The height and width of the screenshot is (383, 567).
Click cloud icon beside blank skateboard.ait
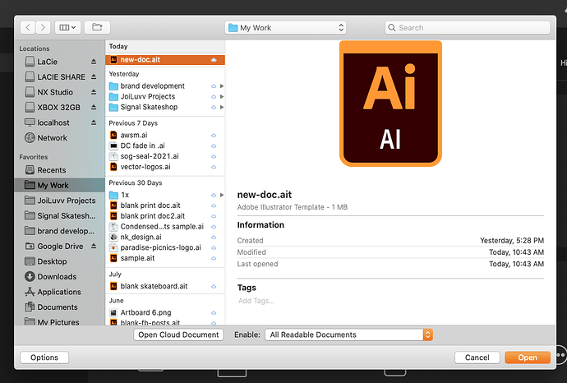point(214,287)
